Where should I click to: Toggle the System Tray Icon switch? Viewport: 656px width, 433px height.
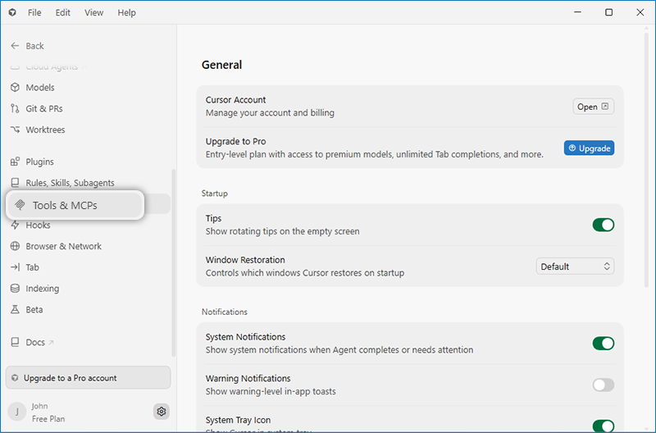[604, 426]
